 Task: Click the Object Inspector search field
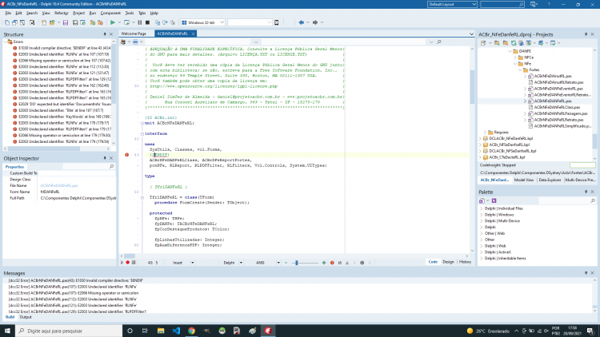(88, 167)
